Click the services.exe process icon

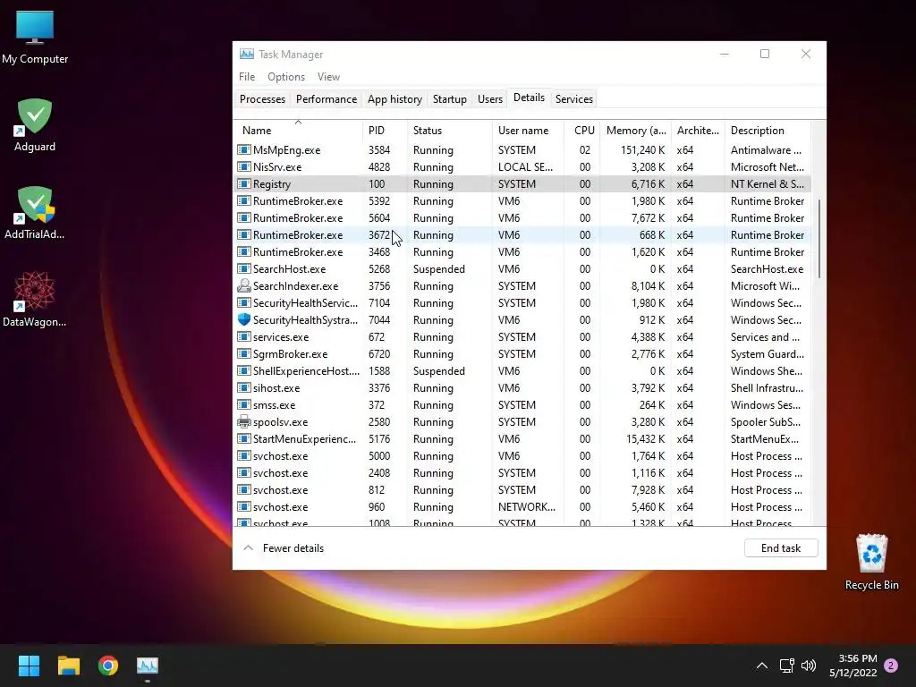(x=243, y=336)
